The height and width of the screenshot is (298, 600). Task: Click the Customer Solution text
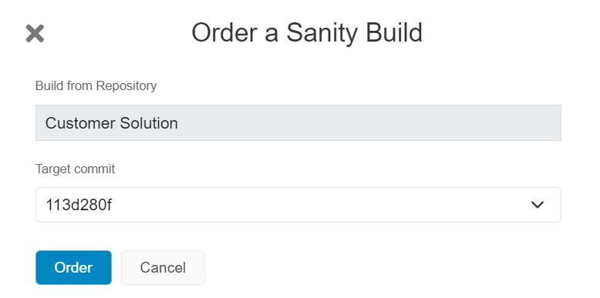[111, 123]
